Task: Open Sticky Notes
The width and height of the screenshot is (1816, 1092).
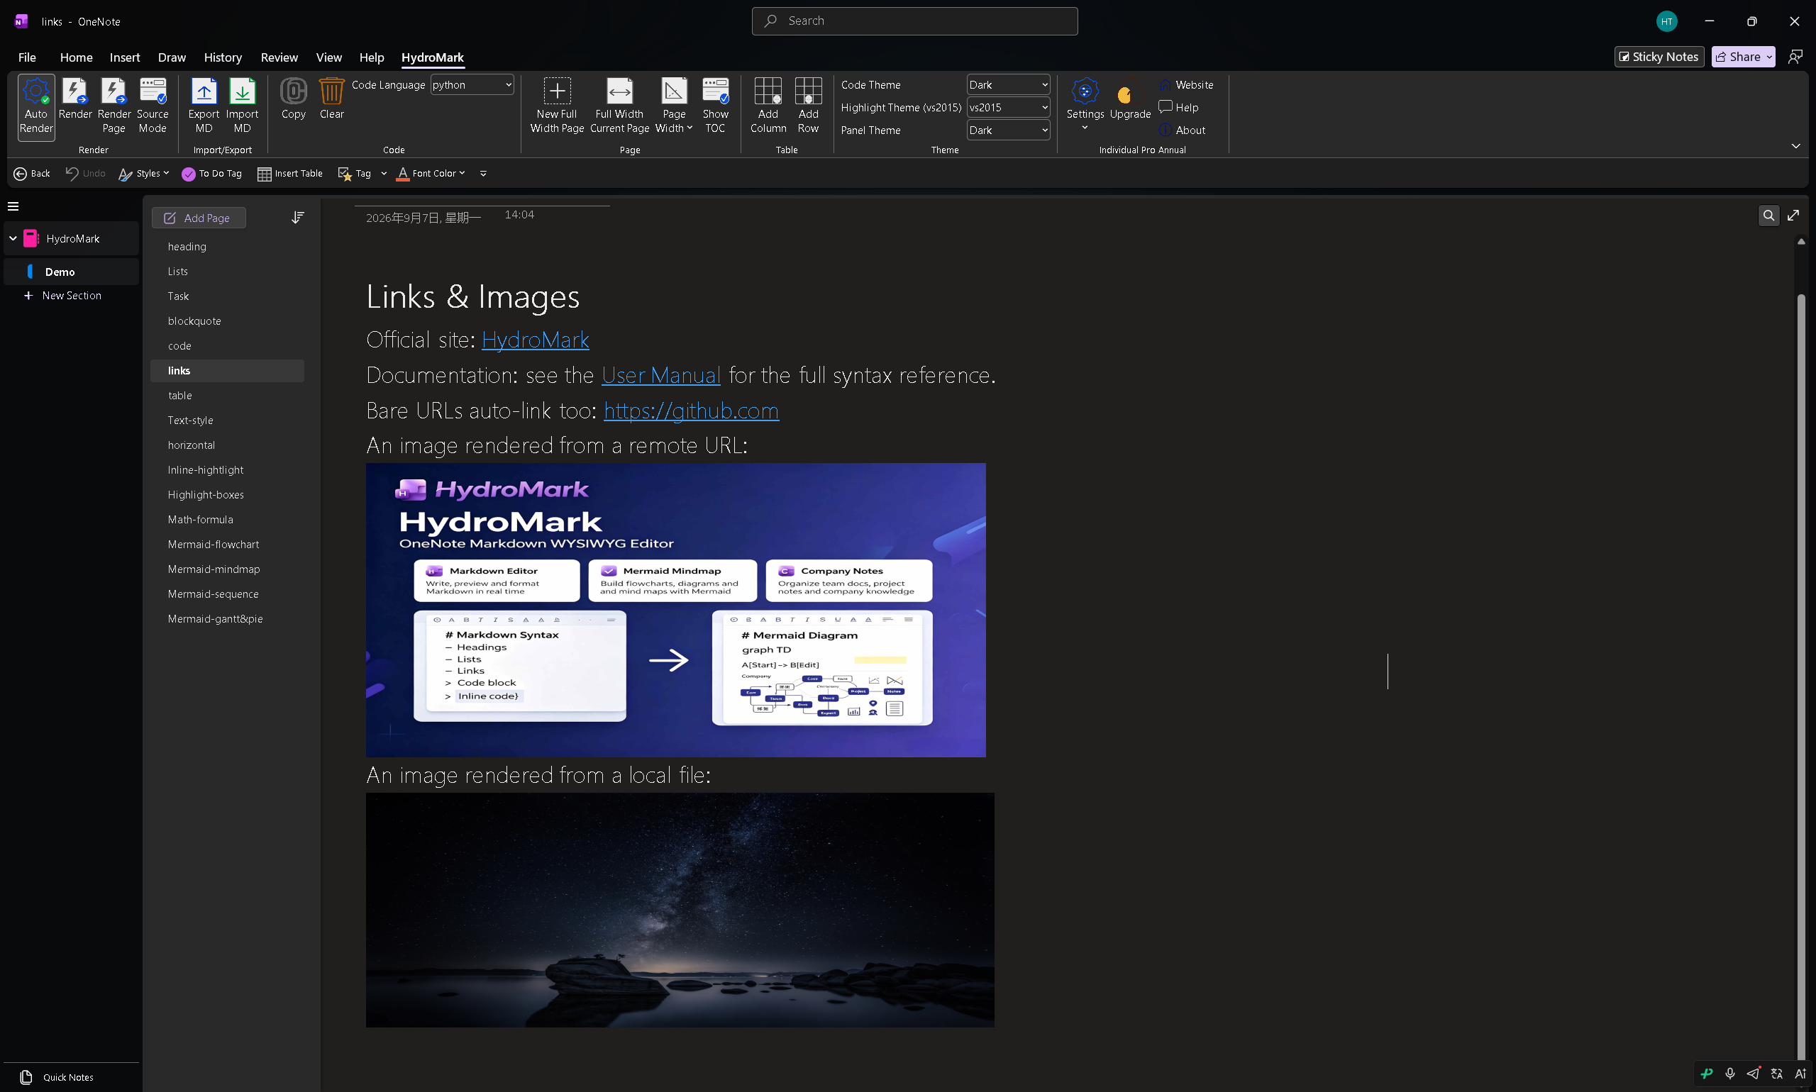Action: 1659,57
